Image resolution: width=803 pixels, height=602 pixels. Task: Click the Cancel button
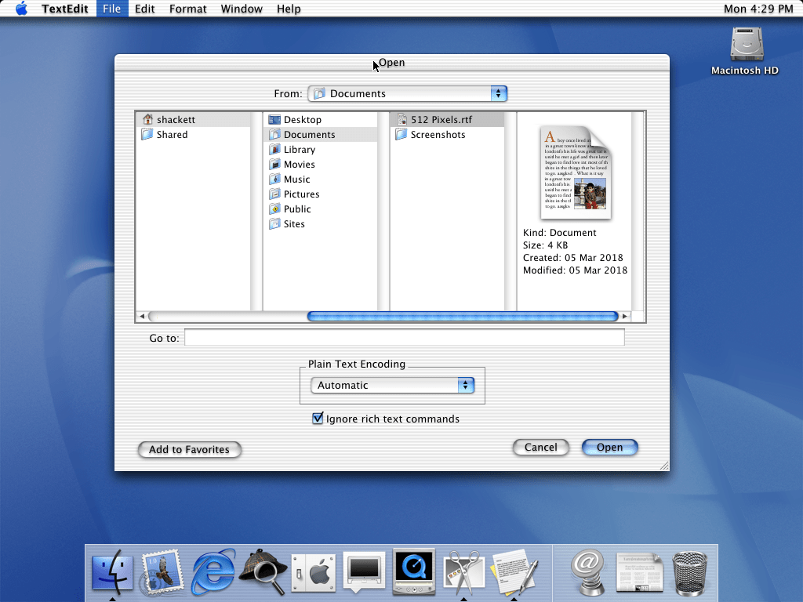pos(540,447)
